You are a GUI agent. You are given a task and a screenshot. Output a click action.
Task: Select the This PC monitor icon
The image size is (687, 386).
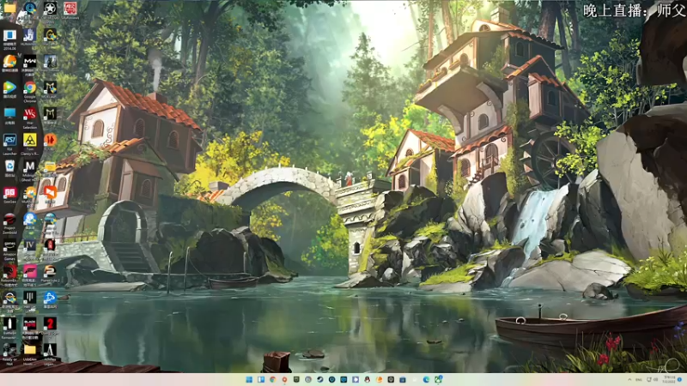click(9, 114)
